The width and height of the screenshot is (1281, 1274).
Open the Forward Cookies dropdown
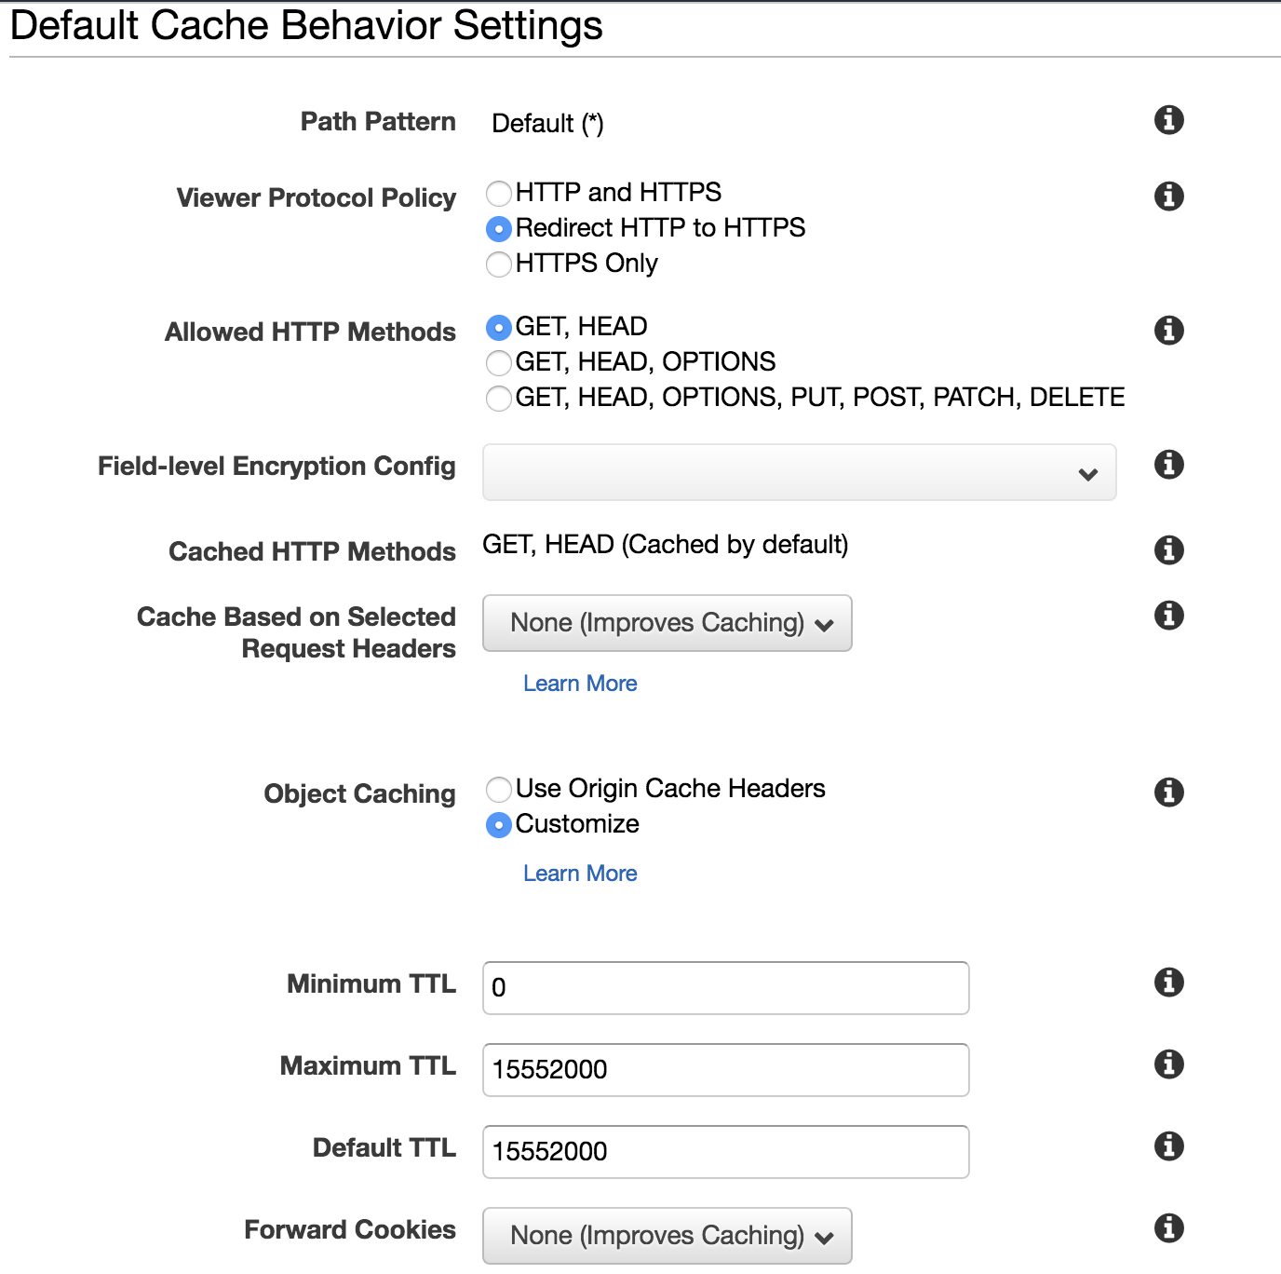[667, 1236]
